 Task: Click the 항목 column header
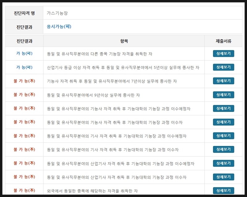(124, 41)
